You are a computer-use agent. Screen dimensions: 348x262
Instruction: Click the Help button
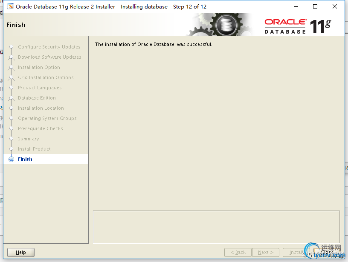21,252
